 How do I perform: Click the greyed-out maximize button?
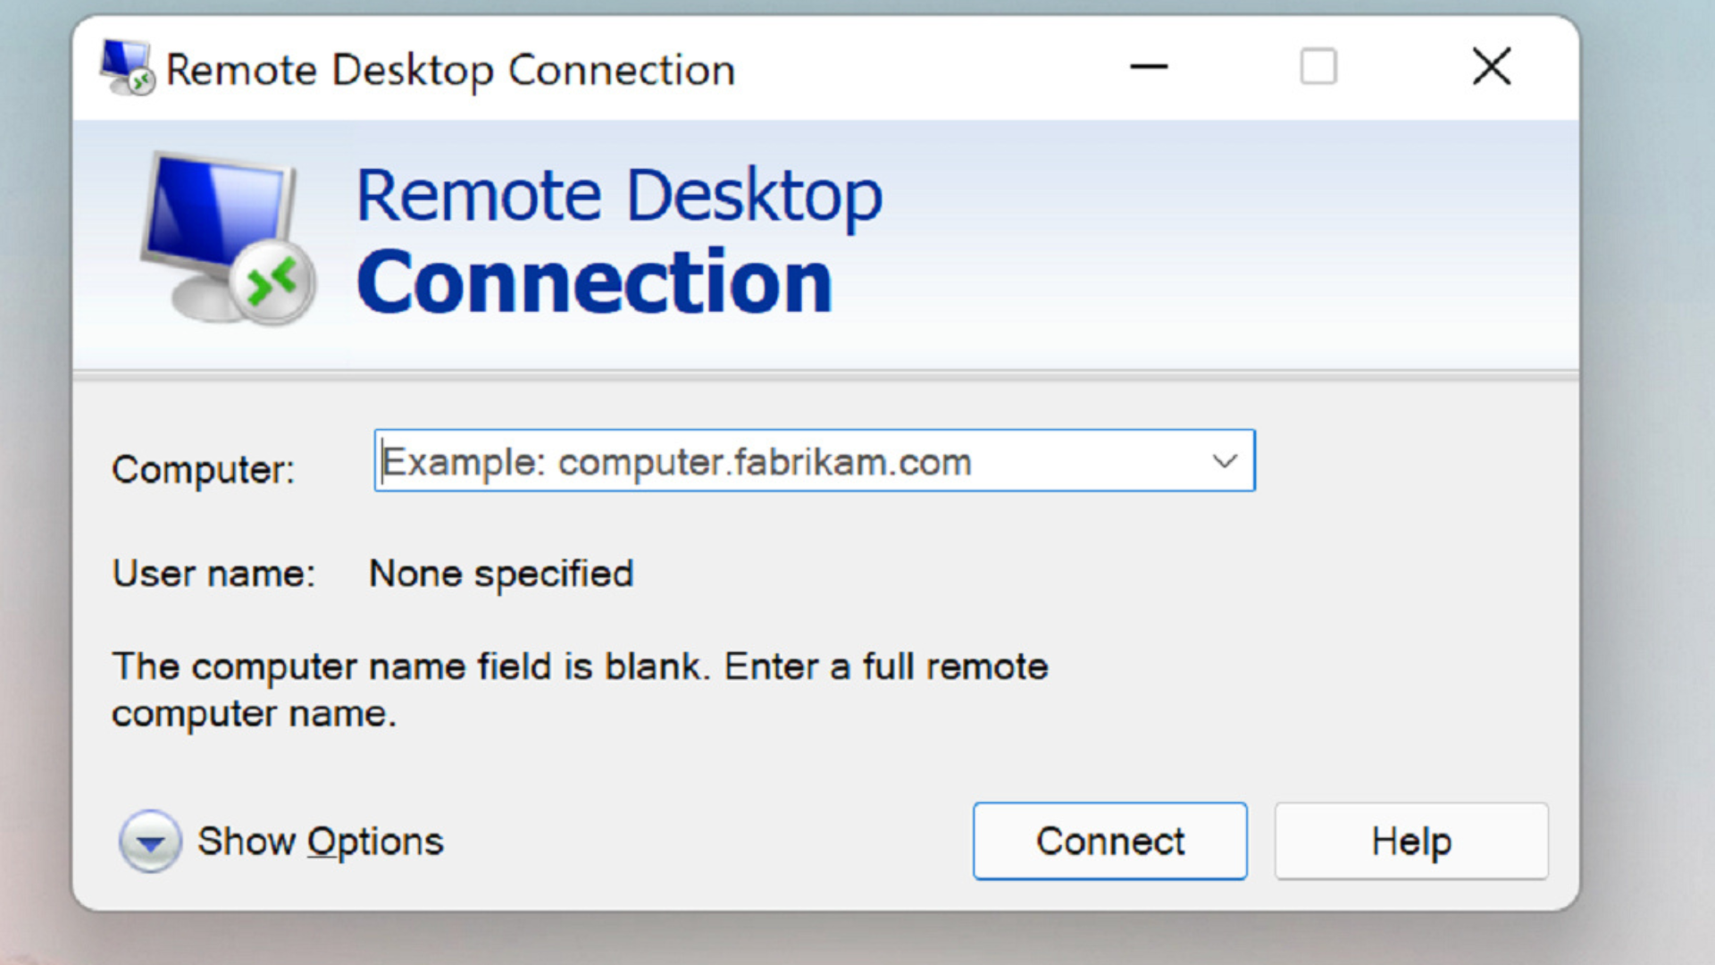(1318, 67)
